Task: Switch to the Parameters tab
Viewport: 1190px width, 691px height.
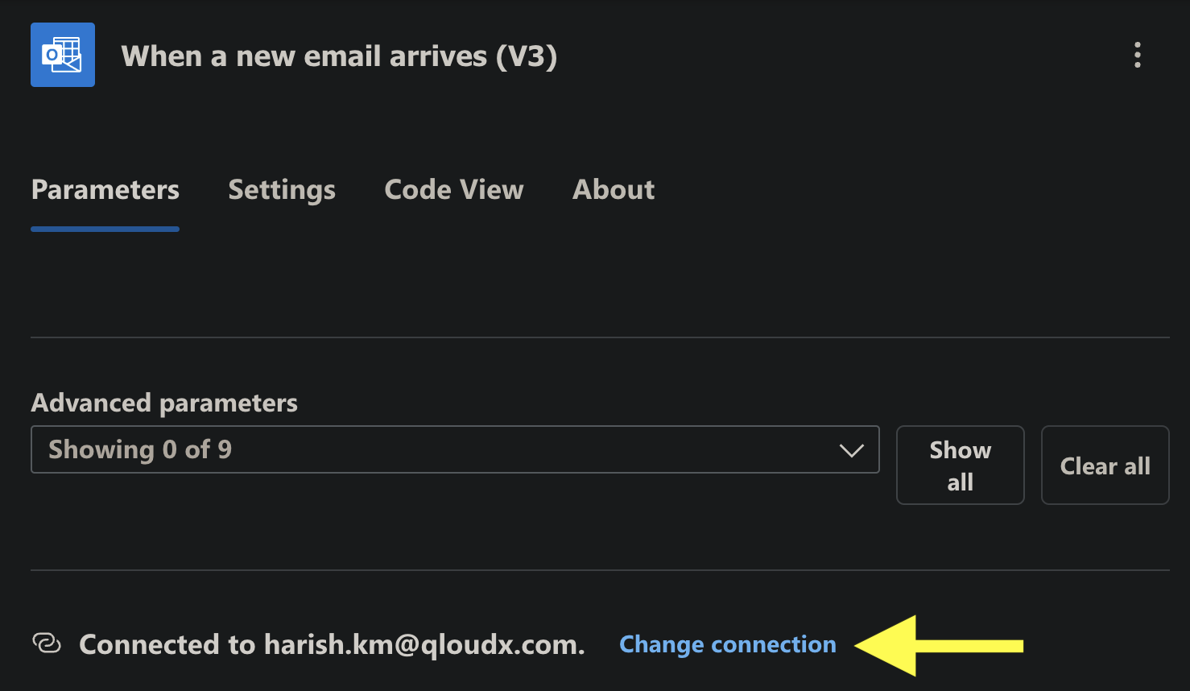Action: click(x=105, y=190)
